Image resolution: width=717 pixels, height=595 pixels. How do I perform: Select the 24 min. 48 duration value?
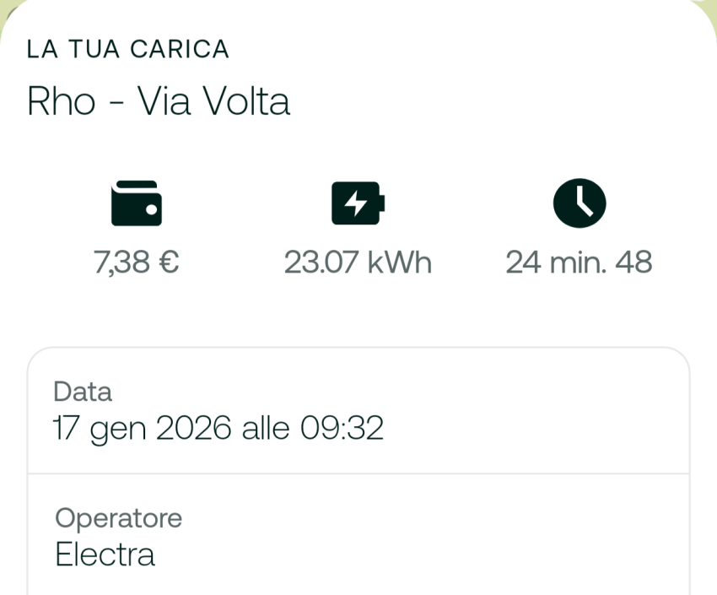click(579, 263)
